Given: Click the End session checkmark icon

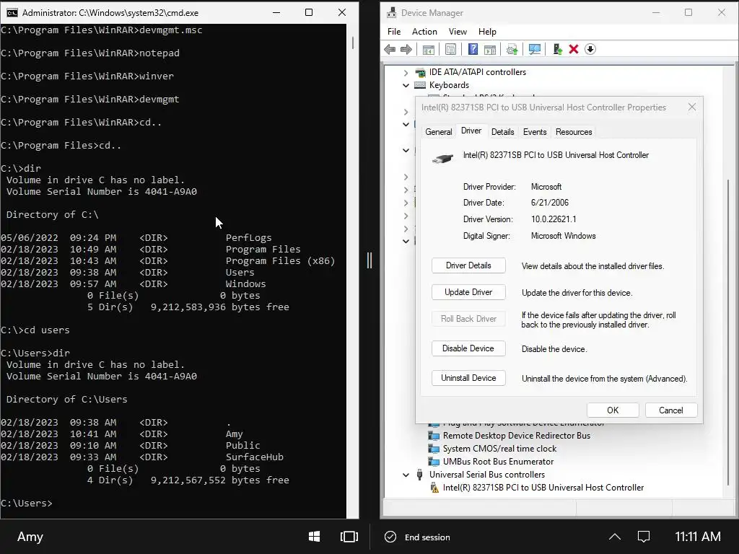Looking at the screenshot, I should click(x=390, y=537).
